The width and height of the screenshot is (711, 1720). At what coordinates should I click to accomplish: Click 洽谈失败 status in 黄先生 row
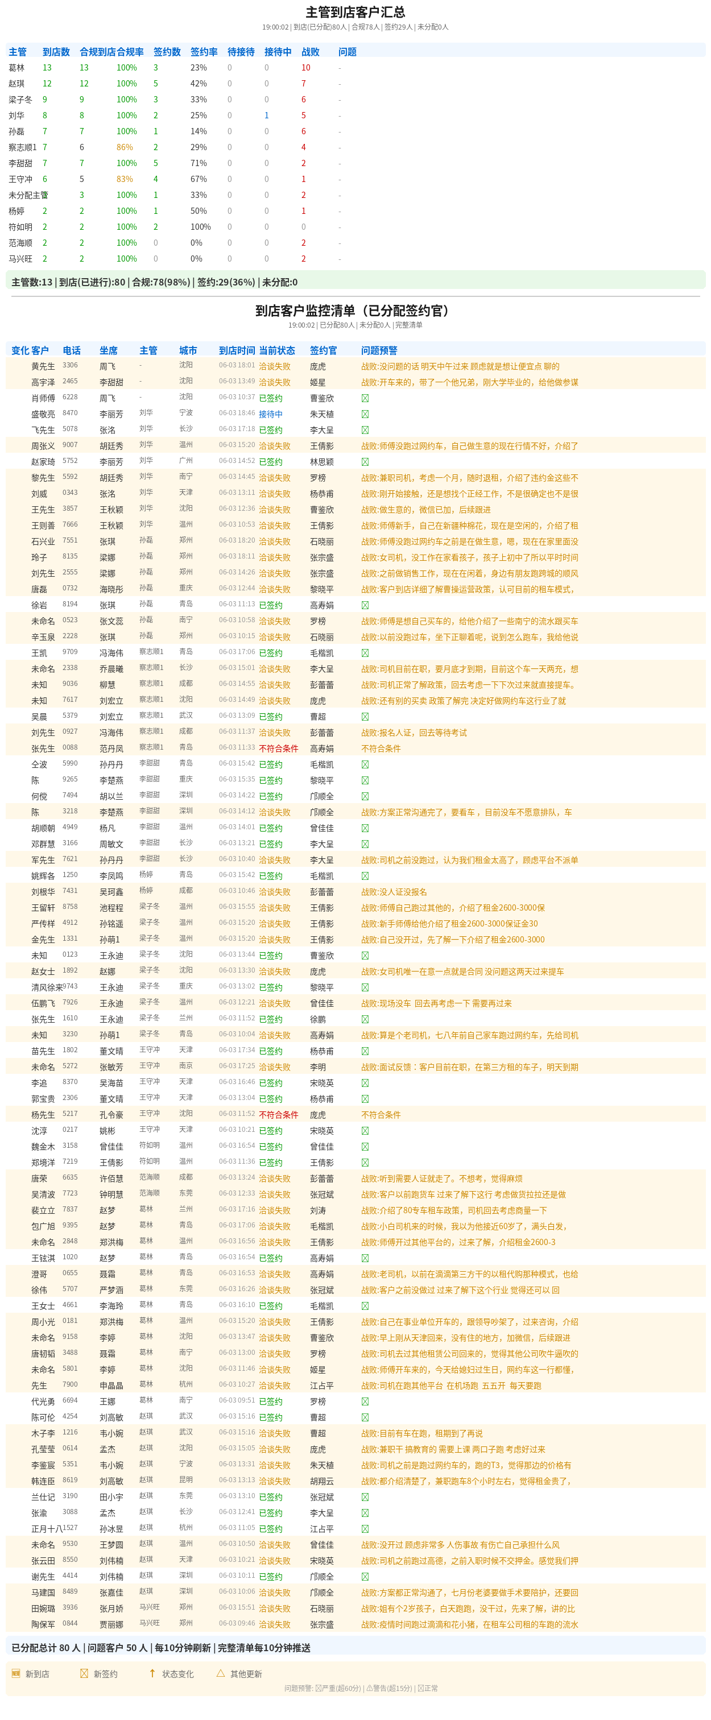(x=274, y=366)
